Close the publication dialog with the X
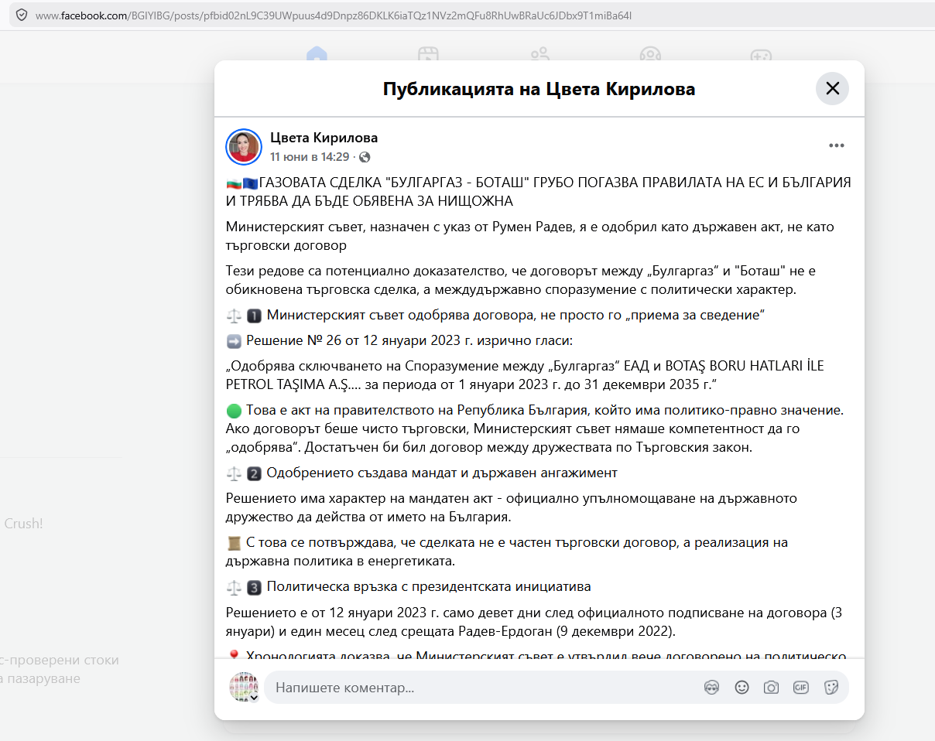The height and width of the screenshot is (741, 935). tap(832, 88)
